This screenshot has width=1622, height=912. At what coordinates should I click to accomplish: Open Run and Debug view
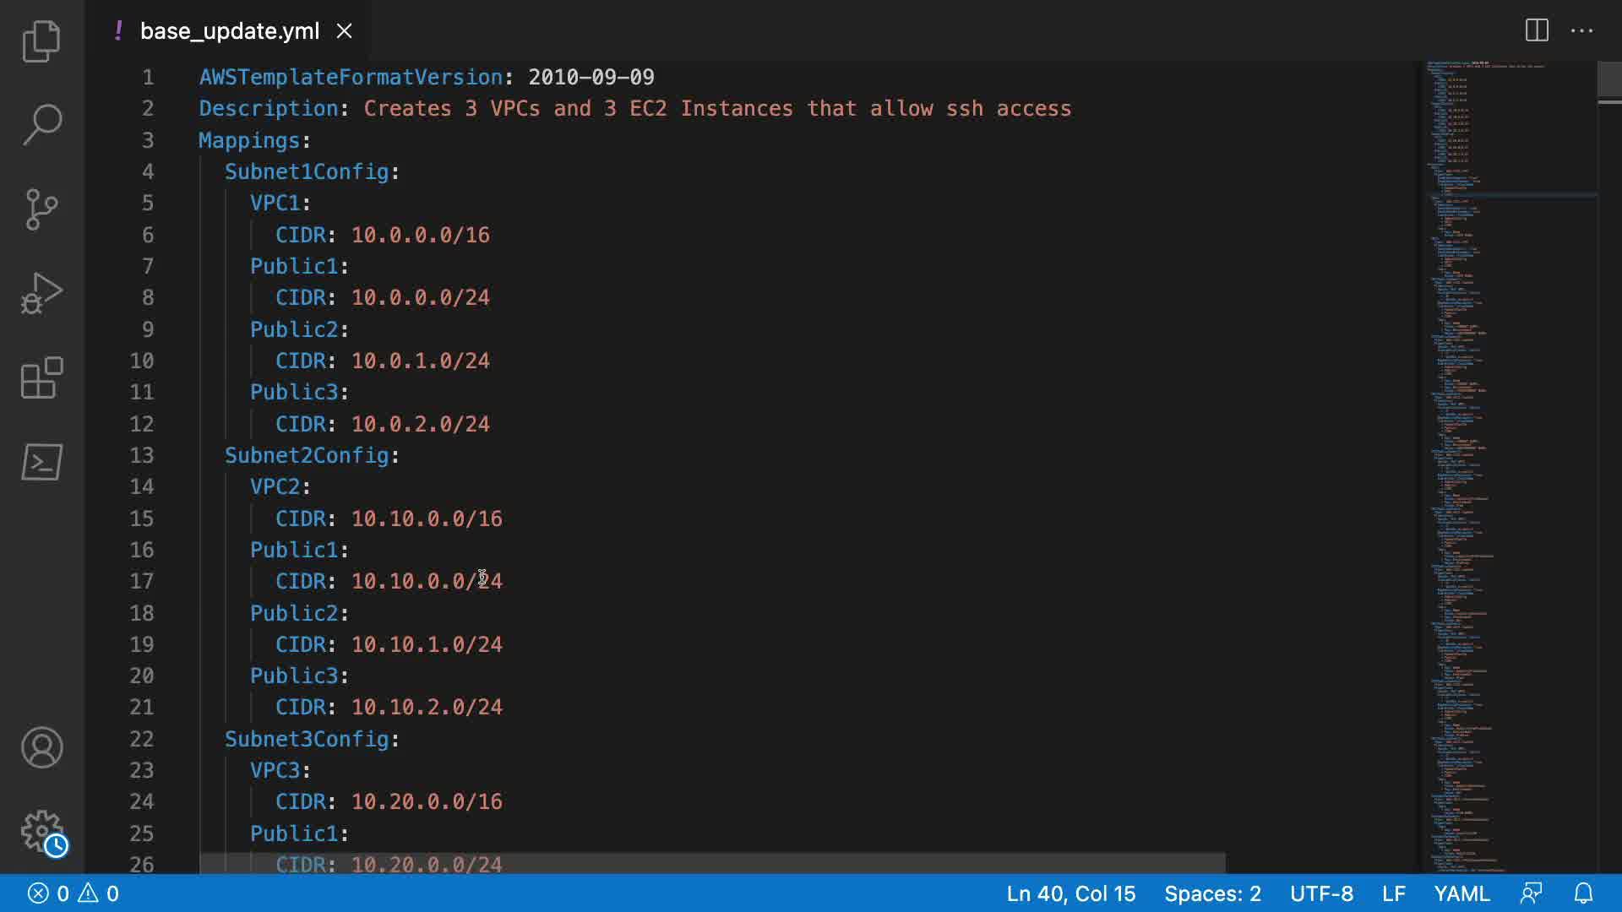(x=41, y=293)
